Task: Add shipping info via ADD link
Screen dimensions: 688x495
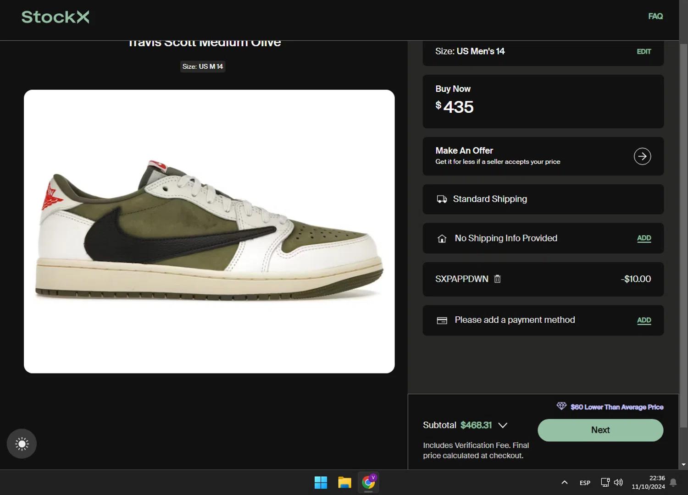Action: coord(644,238)
